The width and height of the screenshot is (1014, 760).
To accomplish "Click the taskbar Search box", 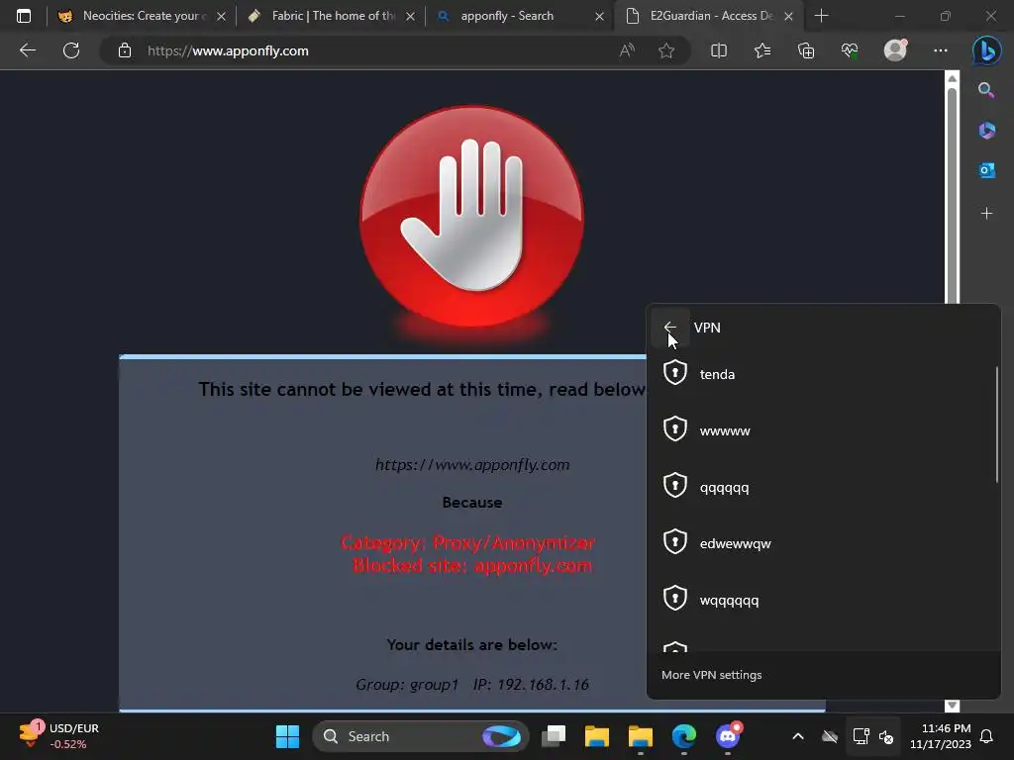I will 420,736.
